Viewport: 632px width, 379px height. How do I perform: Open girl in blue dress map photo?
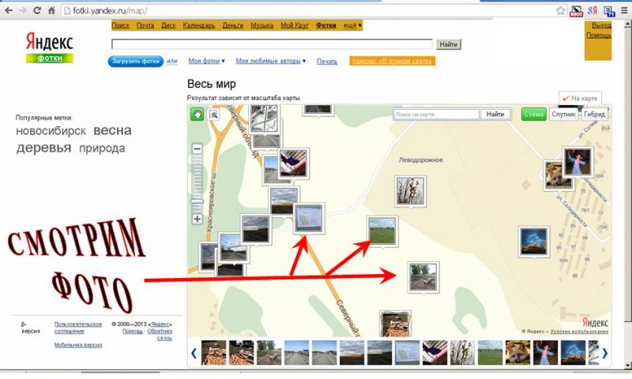578,162
